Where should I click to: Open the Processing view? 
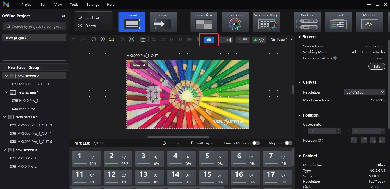pos(235,22)
